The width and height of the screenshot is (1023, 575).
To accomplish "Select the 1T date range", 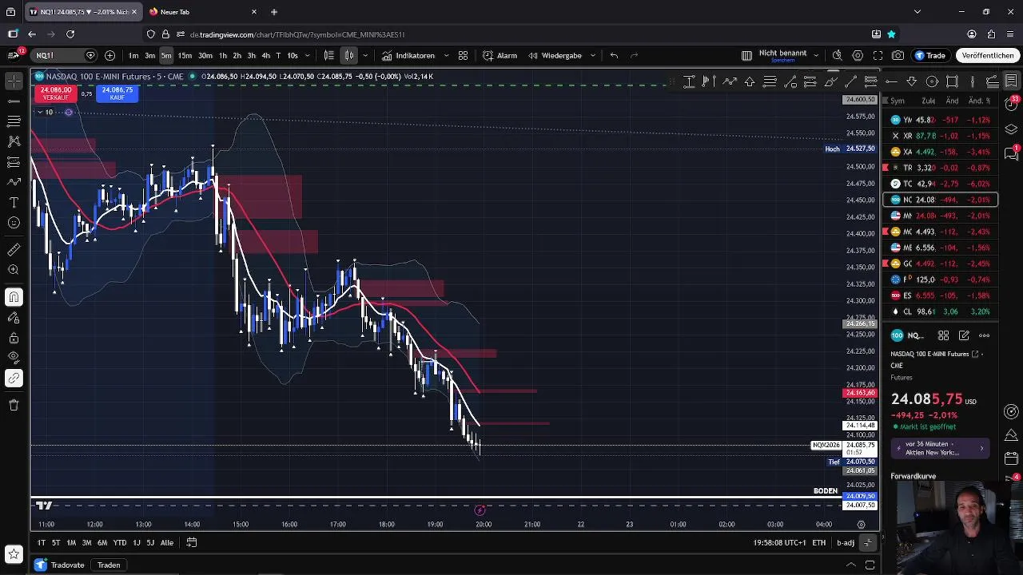I will tap(42, 542).
